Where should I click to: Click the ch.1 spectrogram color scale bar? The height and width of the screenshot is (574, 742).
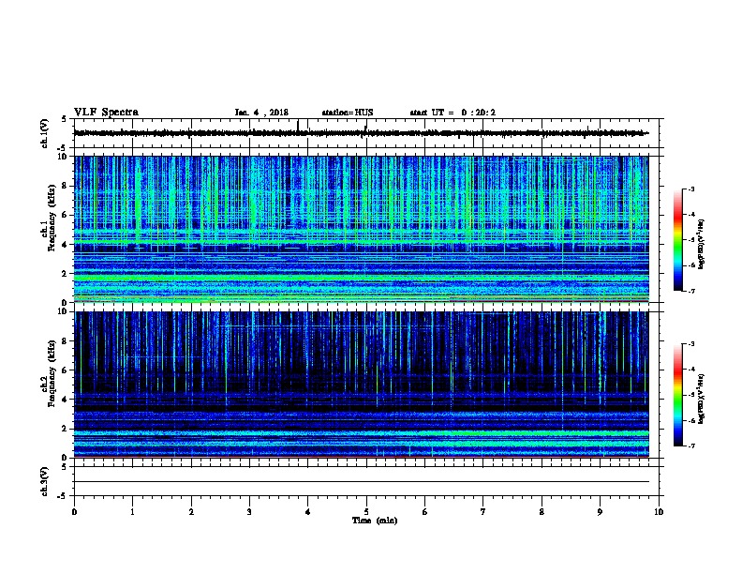click(x=677, y=240)
